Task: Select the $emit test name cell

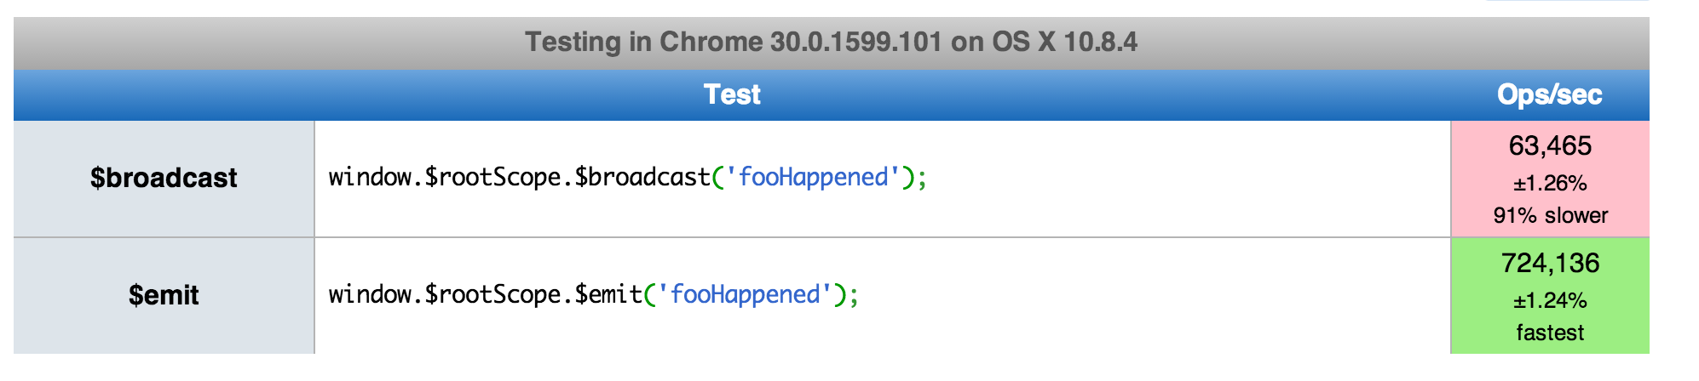Action: (x=164, y=295)
